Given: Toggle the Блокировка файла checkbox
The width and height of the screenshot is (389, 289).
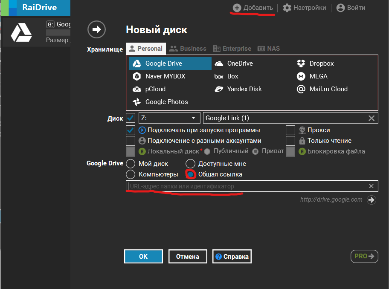Looking at the screenshot, I should pyautogui.click(x=290, y=151).
